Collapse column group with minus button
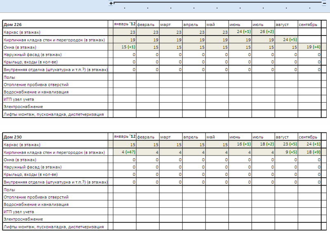The height and width of the screenshot is (233, 330). (x=324, y=3)
